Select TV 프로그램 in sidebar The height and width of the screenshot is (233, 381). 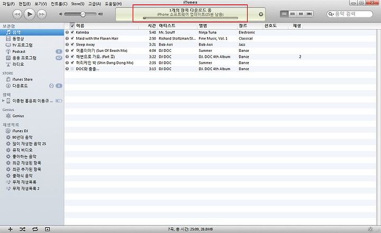(x=32, y=45)
